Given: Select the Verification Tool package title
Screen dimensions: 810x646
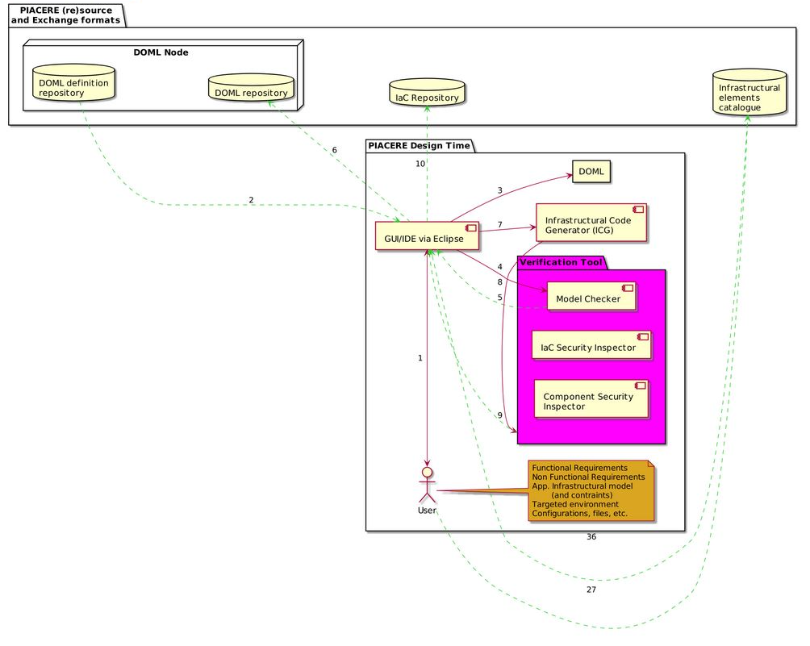Looking at the screenshot, I should pos(561,262).
